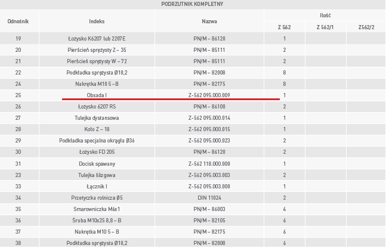Click the Łożysko K6207 lub 2207E cell
386x248 pixels.
tap(97, 39)
